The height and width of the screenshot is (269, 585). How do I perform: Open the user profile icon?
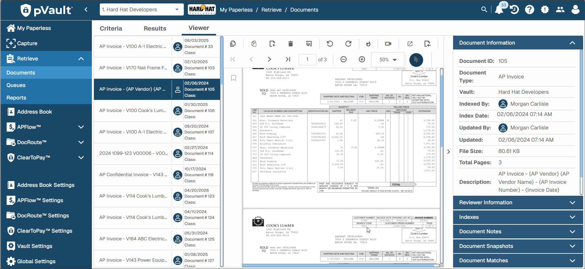(x=576, y=9)
